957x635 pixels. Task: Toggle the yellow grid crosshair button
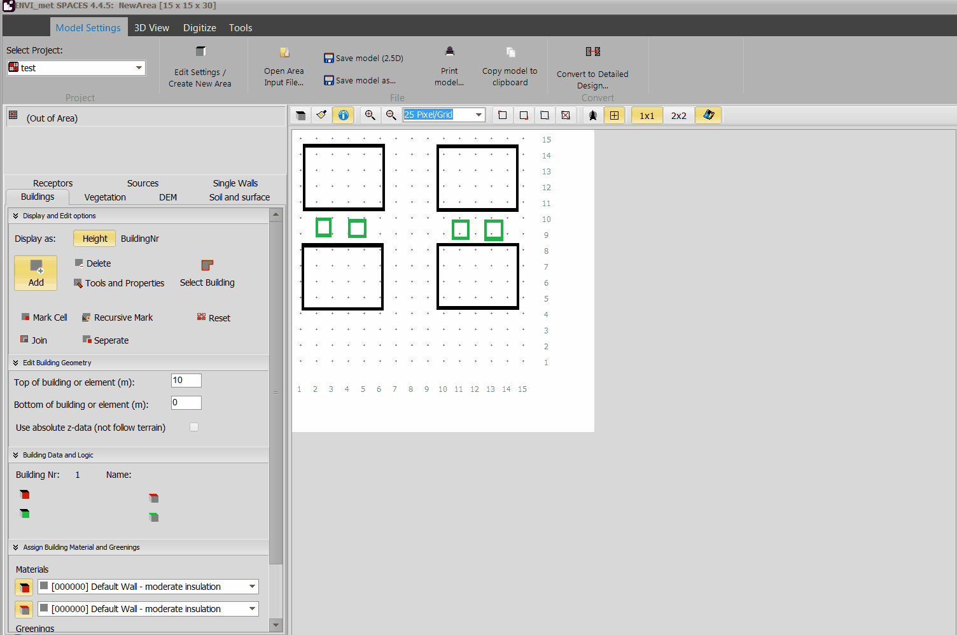tap(614, 115)
